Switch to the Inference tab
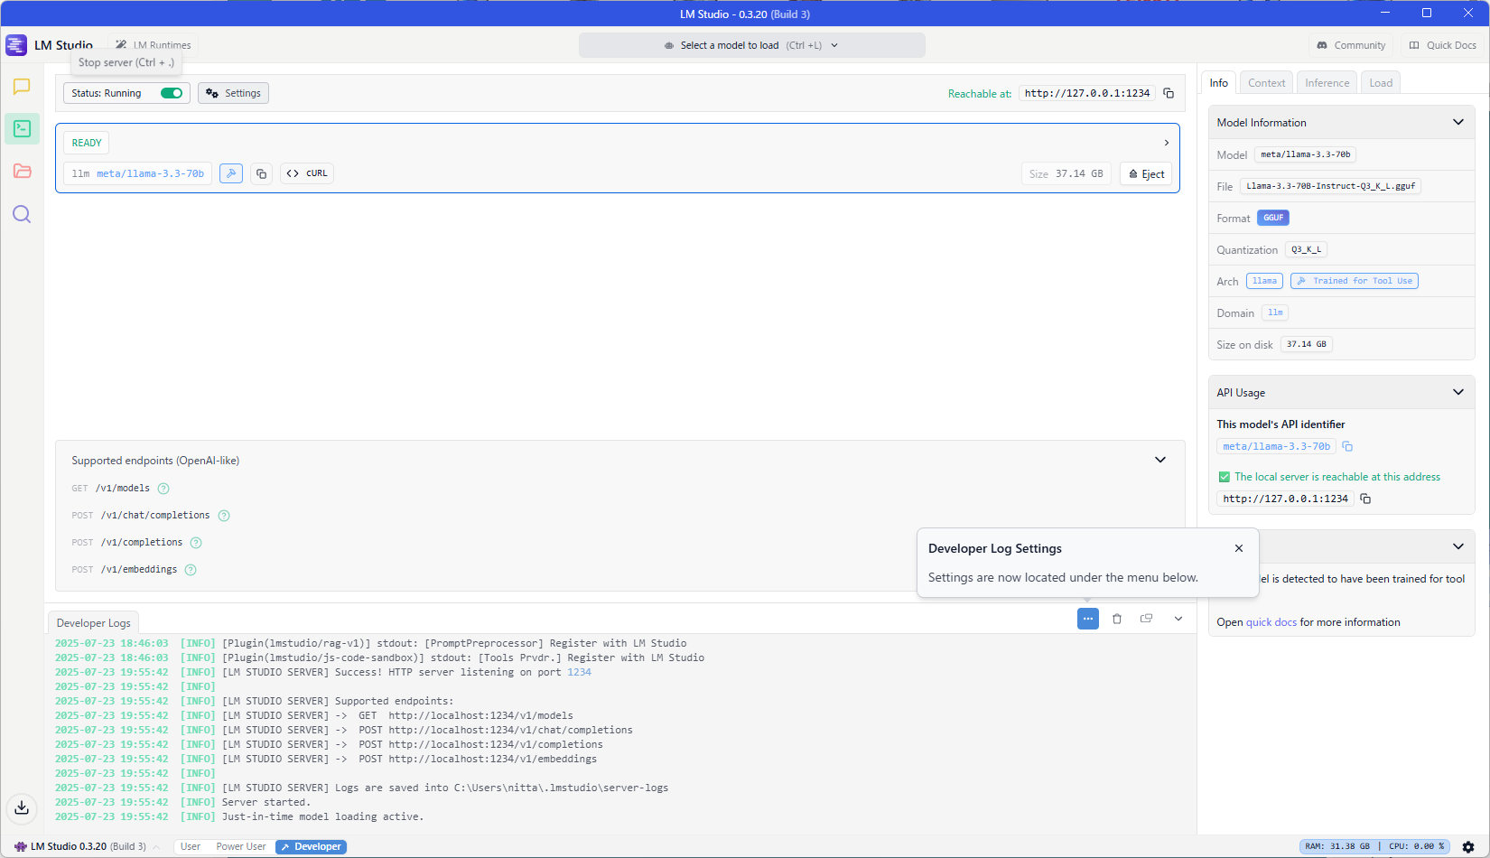Viewport: 1490px width, 858px height. (1327, 83)
